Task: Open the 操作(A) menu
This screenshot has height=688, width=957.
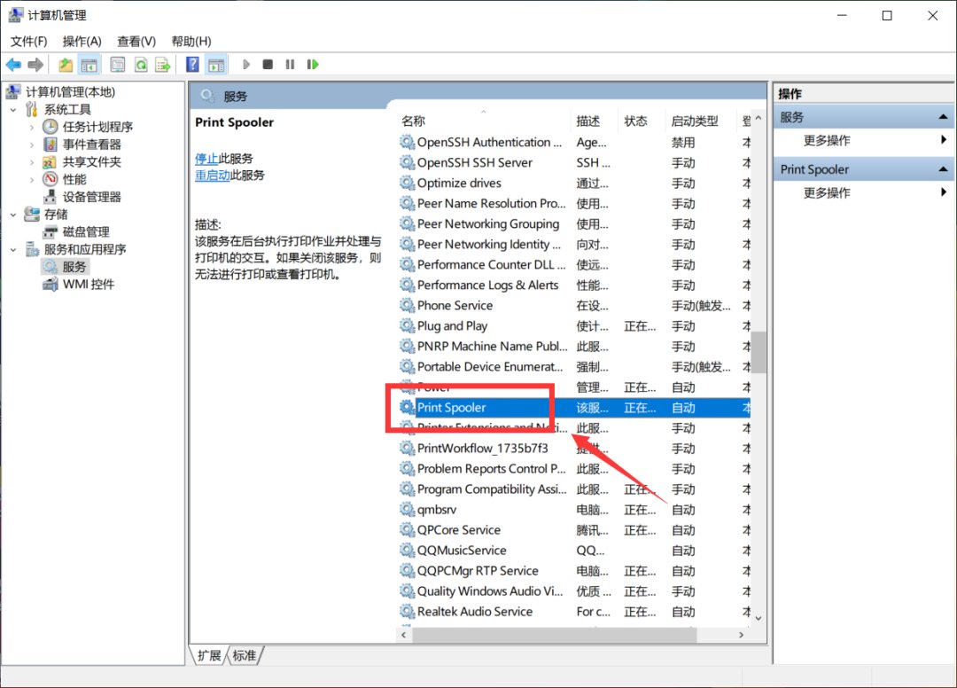Action: click(82, 41)
